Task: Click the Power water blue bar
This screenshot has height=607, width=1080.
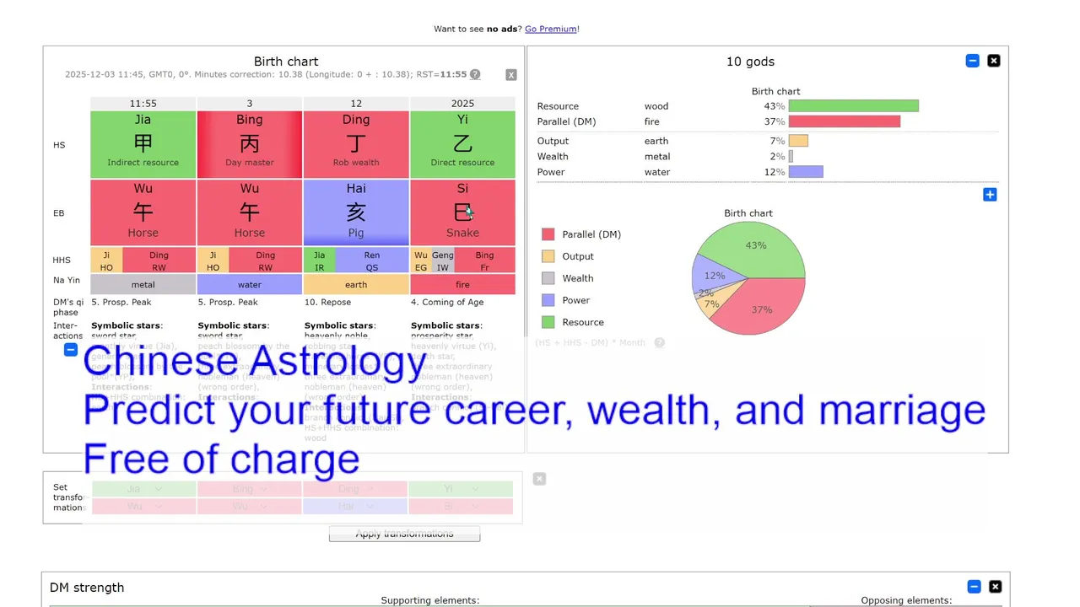Action: pyautogui.click(x=806, y=172)
